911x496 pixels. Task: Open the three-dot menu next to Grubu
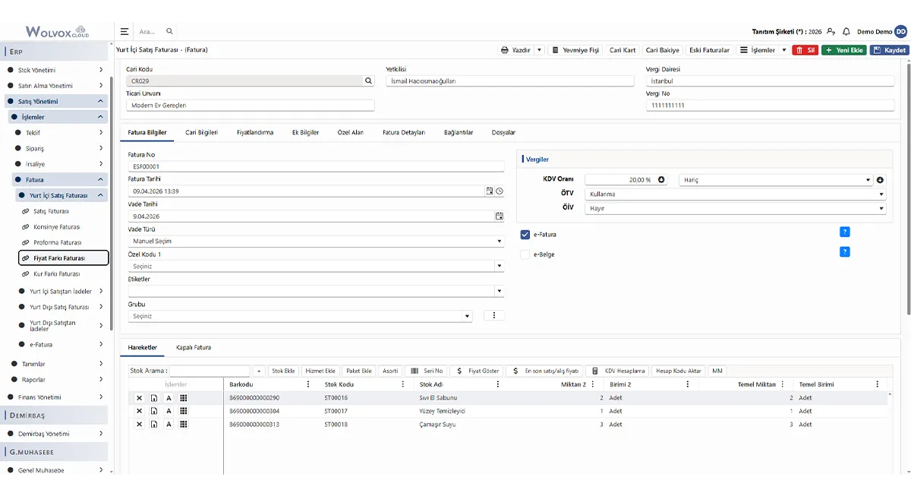(x=494, y=315)
